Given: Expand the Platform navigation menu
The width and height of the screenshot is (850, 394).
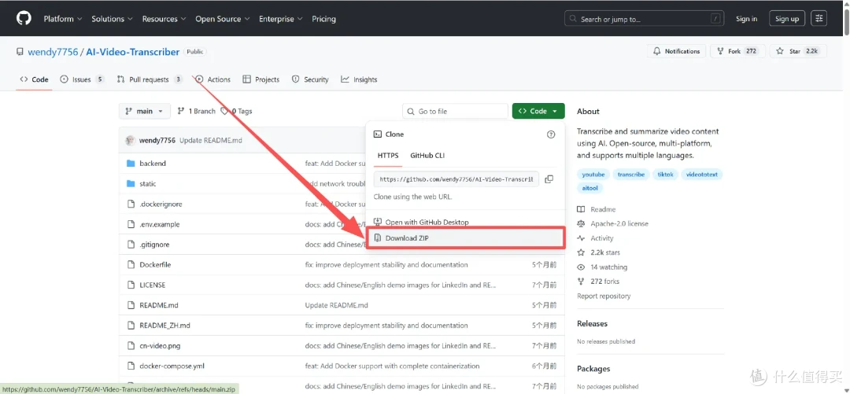Looking at the screenshot, I should pos(63,18).
